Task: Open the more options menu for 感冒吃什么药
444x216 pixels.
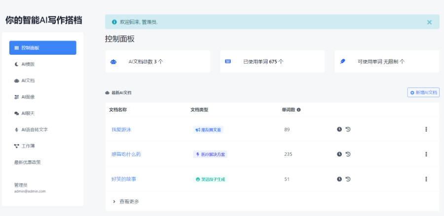Action: (x=426, y=154)
